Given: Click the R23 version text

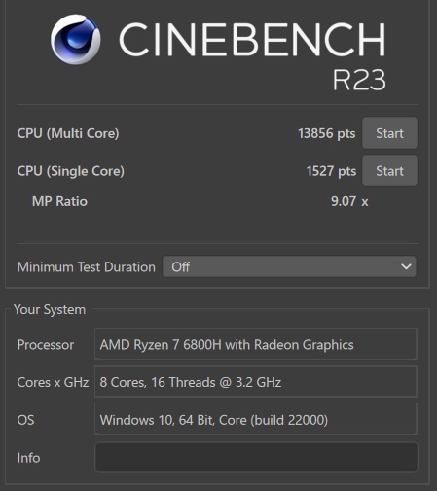Looking at the screenshot, I should pos(359,80).
